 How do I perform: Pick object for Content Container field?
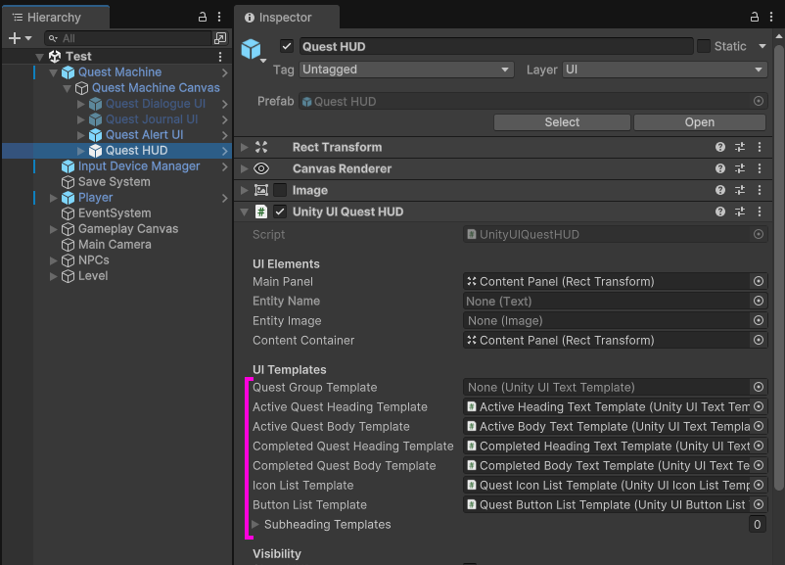click(759, 340)
